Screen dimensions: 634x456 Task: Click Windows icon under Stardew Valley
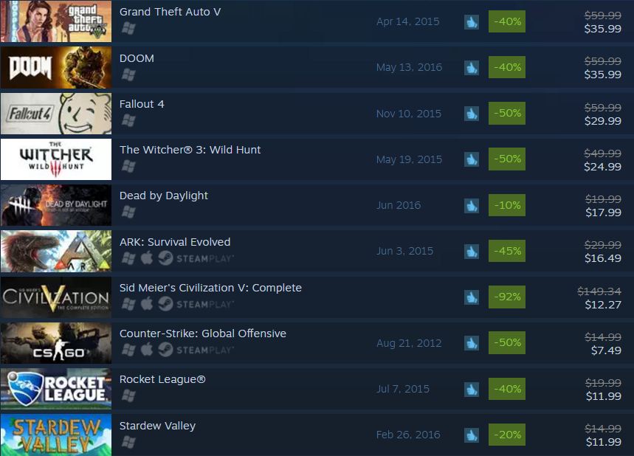point(128,442)
